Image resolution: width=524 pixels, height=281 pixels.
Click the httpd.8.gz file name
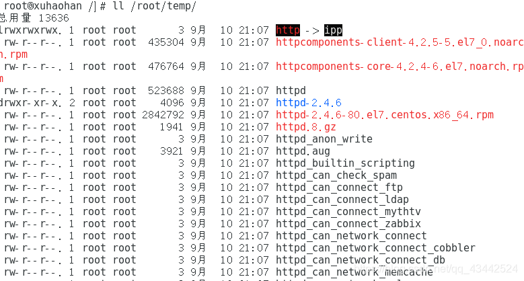click(306, 127)
